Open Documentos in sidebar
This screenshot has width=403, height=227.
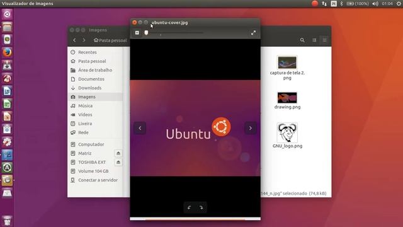95,79
